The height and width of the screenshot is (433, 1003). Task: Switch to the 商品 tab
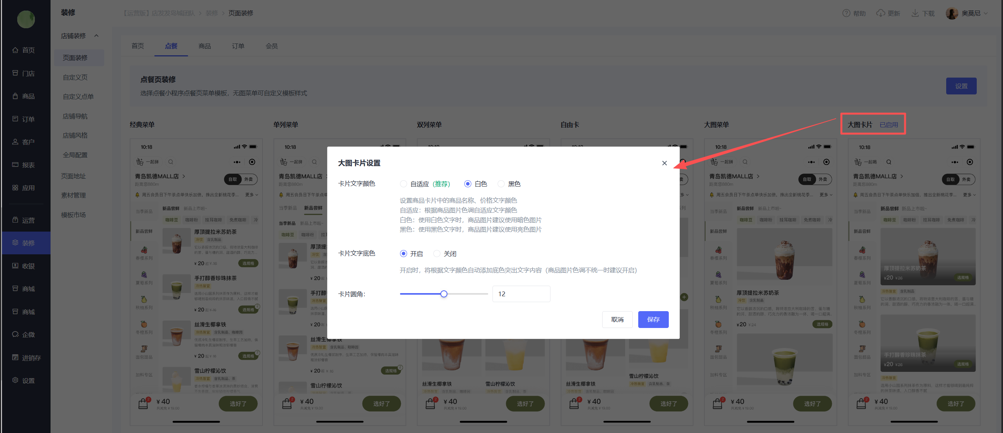pos(205,46)
